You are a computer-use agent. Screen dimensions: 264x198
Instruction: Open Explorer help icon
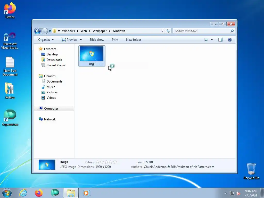tap(230, 40)
